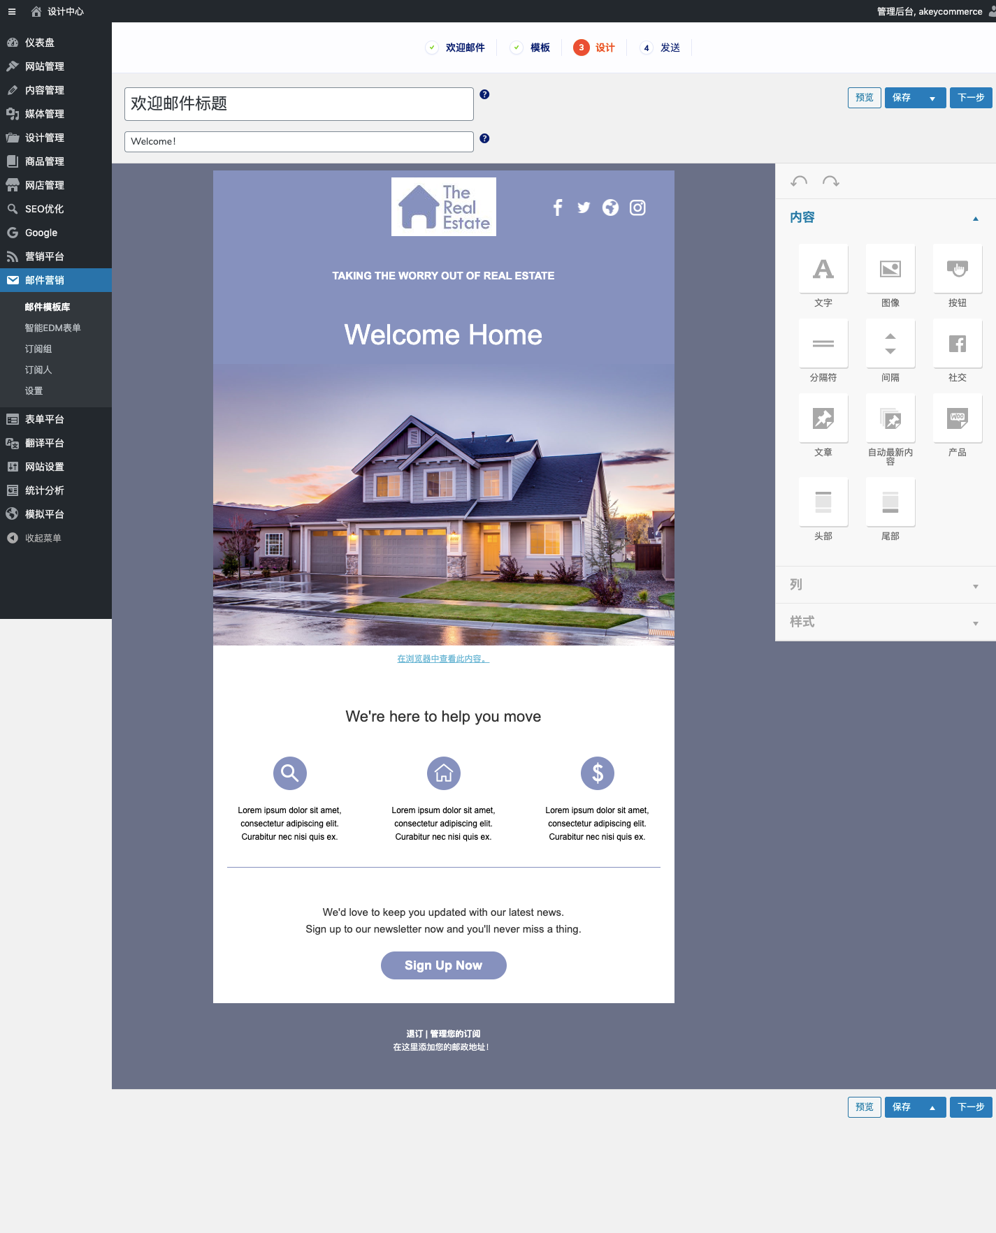
Task: Redo the last editor change
Action: (x=831, y=182)
